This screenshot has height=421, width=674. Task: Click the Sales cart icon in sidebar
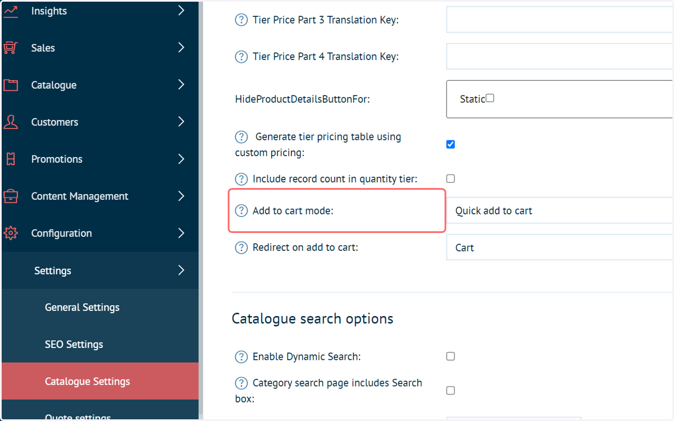tap(11, 48)
